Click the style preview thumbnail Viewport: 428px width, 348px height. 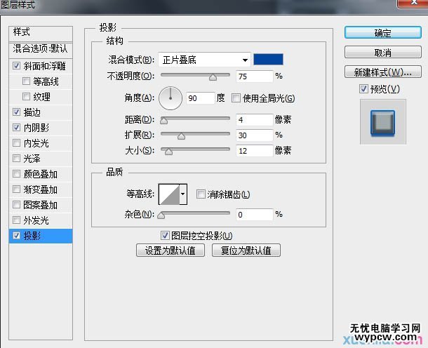point(382,122)
